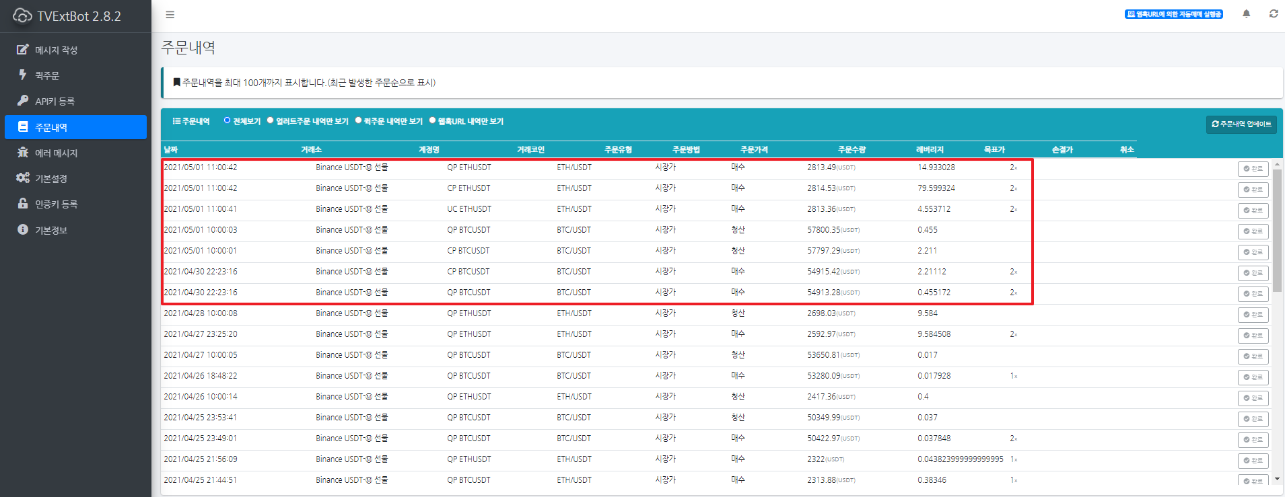Click the gears icon for 기본설정
1285x497 pixels.
coord(23,178)
